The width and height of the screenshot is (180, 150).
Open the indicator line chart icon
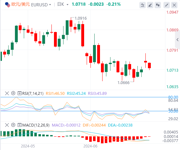click(143, 5)
